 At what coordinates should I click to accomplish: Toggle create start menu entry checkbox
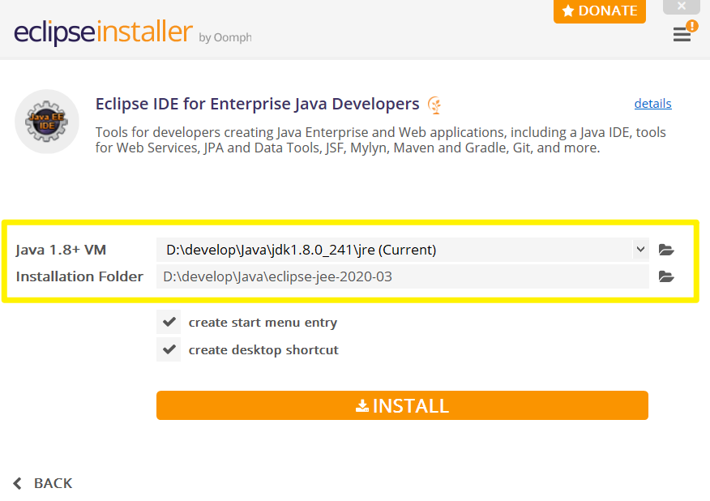click(169, 322)
